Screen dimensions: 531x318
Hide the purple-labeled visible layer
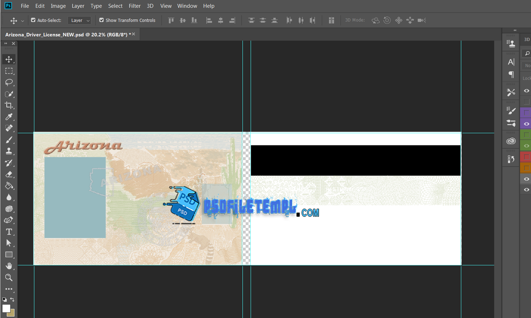coord(526,124)
